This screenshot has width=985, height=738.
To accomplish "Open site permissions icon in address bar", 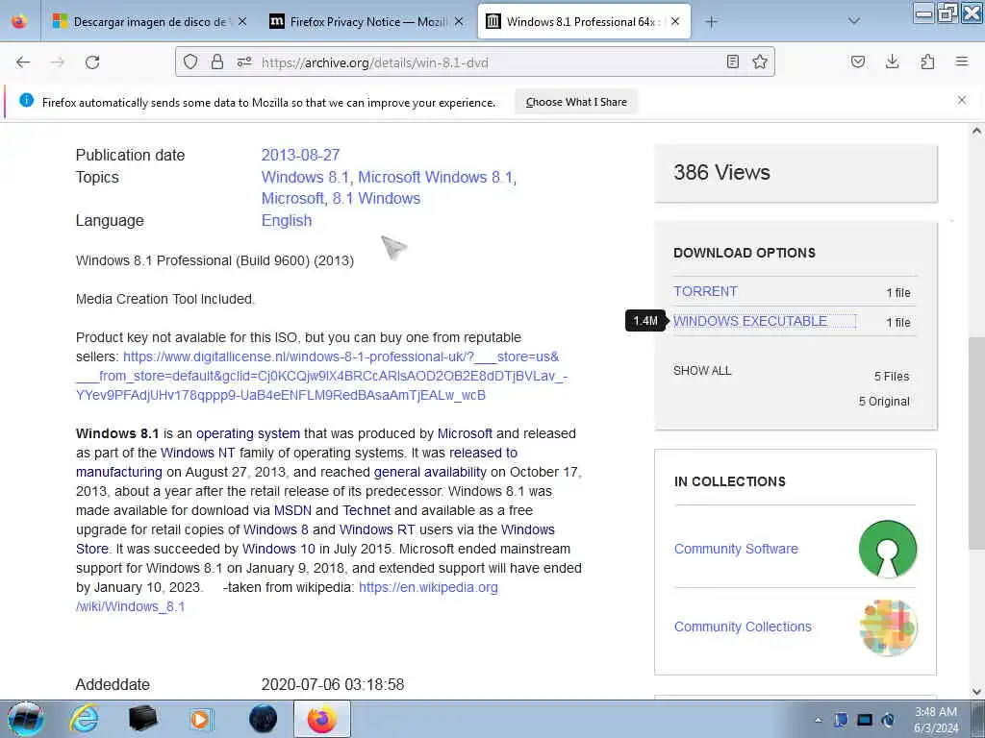I will point(244,61).
